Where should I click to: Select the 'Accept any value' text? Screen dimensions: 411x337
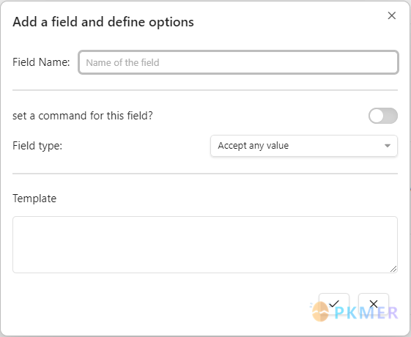[253, 146]
